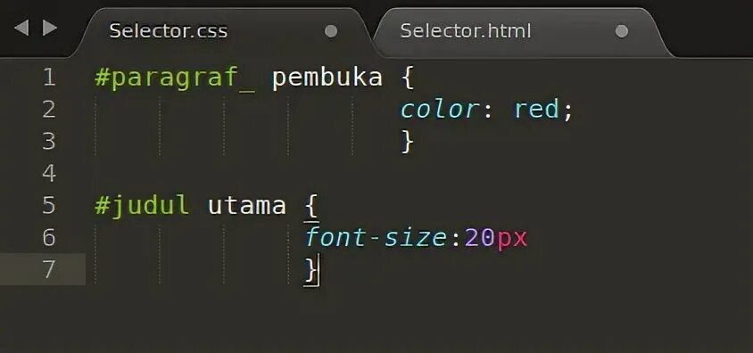753x353 pixels.
Task: Close Selector.html using its unsaved dot
Action: 622,32
